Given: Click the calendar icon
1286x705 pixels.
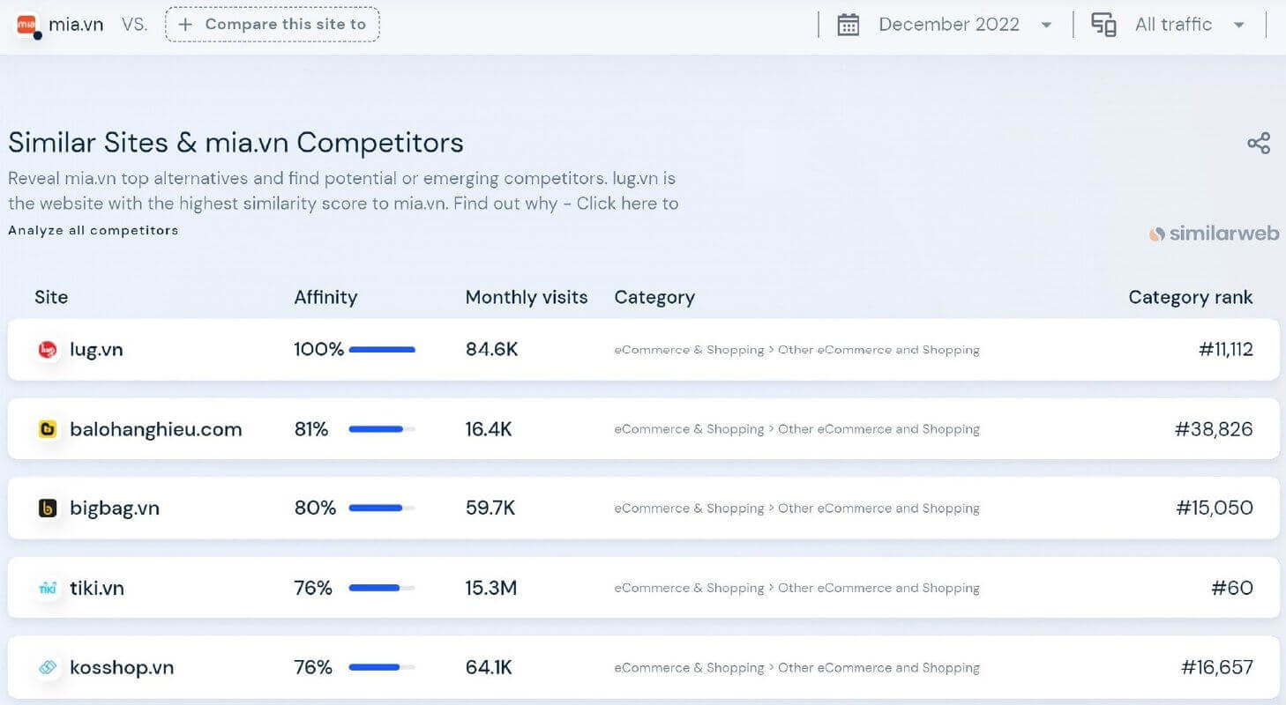Looking at the screenshot, I should pyautogui.click(x=848, y=25).
